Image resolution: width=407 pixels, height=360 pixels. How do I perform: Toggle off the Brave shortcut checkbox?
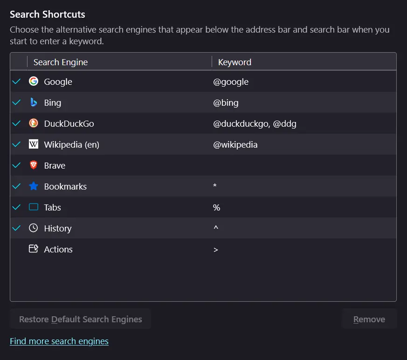pyautogui.click(x=16, y=165)
